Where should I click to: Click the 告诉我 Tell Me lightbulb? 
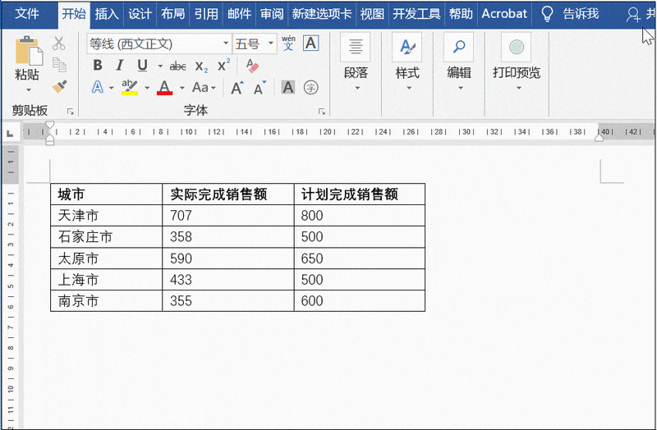pyautogui.click(x=548, y=14)
